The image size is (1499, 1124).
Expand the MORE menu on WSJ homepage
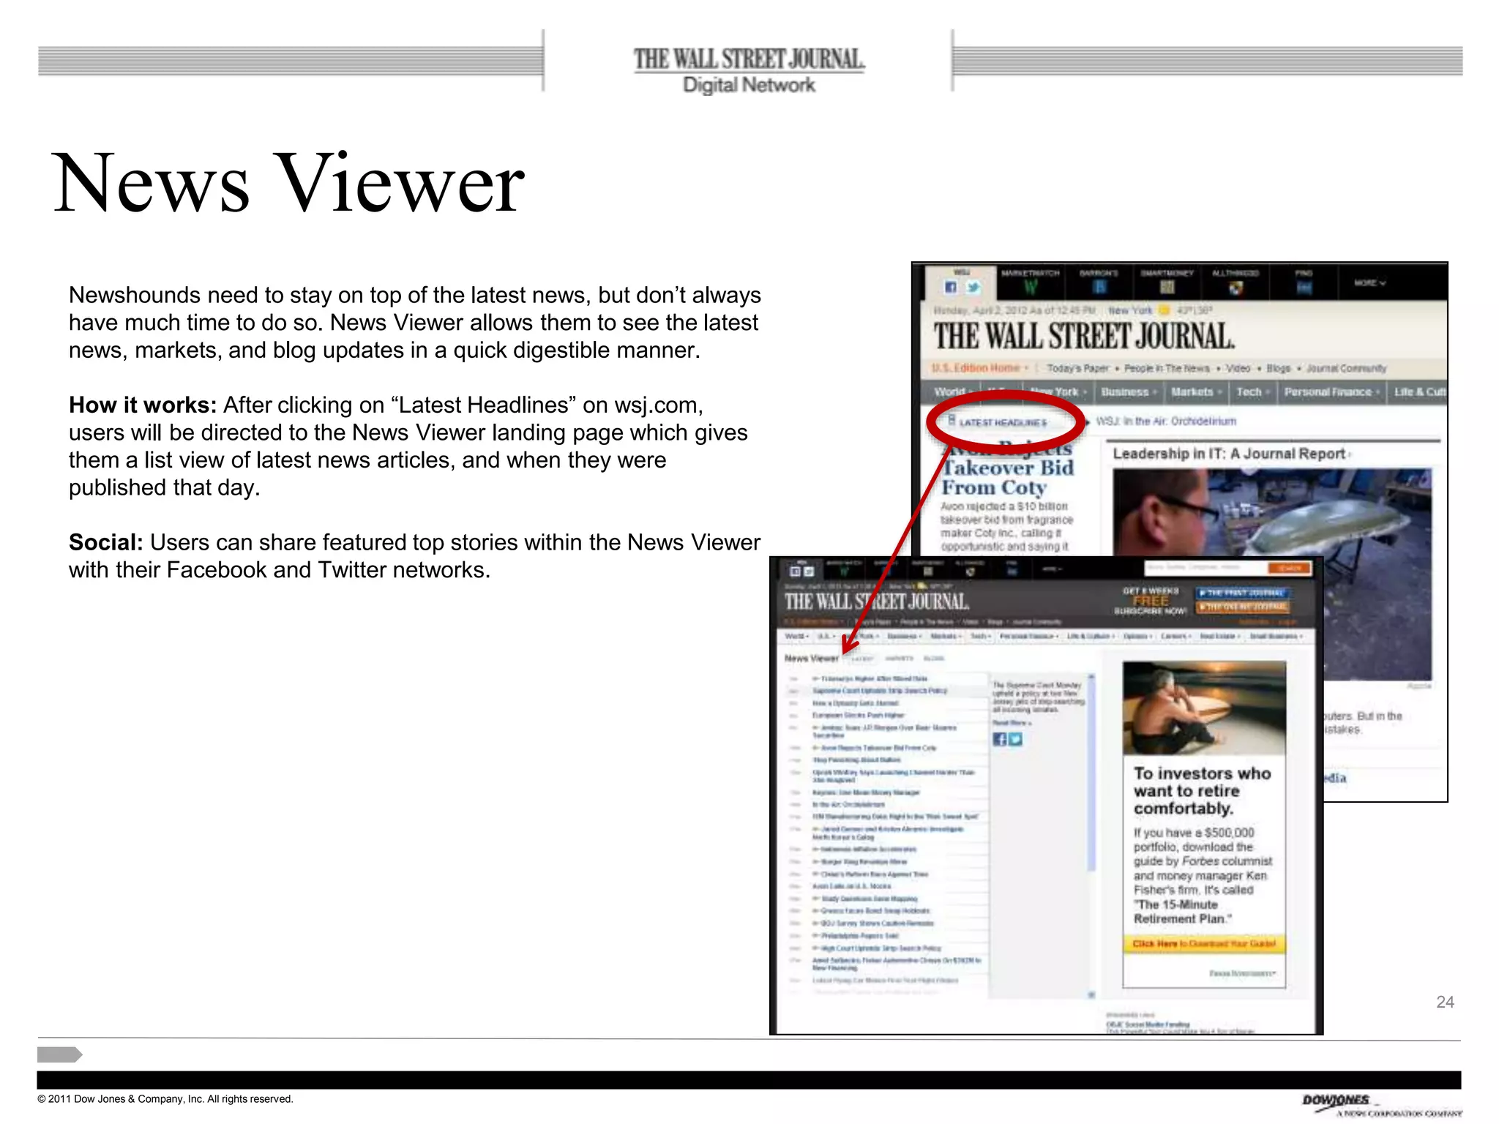click(x=1369, y=283)
